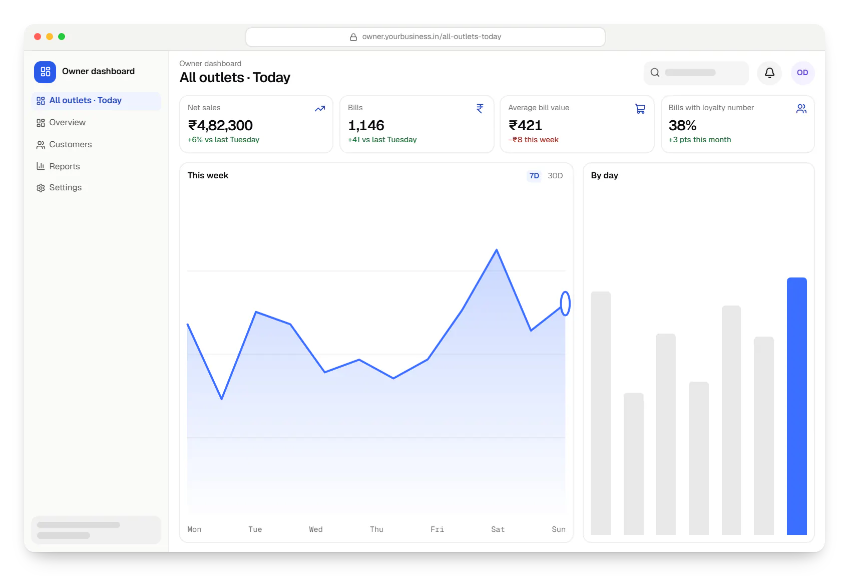Open Settings label in sidebar
Image resolution: width=849 pixels, height=576 pixels.
pos(66,188)
